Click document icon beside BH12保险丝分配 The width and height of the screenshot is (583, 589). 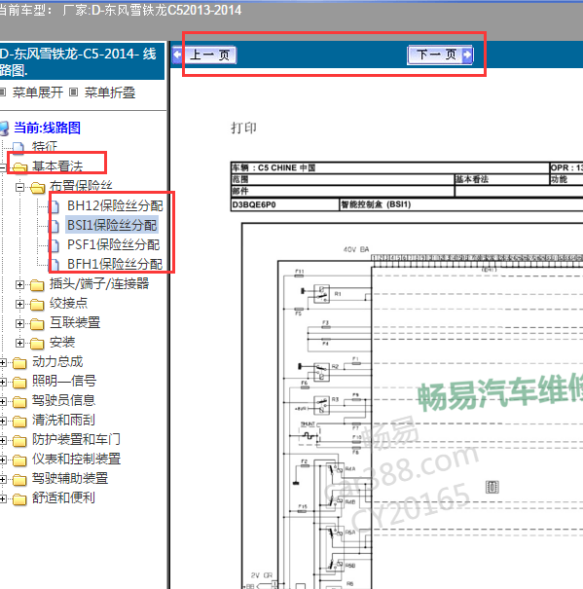point(55,206)
